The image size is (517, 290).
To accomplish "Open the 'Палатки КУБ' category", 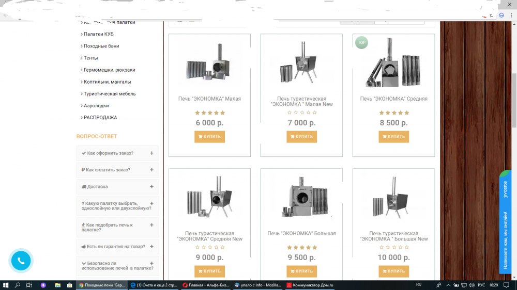I will point(98,34).
